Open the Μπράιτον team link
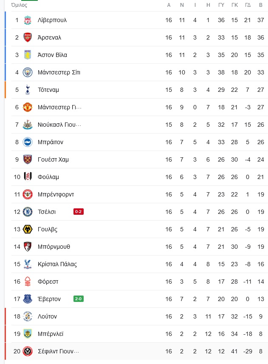The width and height of the screenshot is (268, 364). click(51, 142)
